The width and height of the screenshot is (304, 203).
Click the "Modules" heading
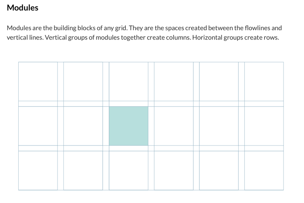[x=22, y=8]
